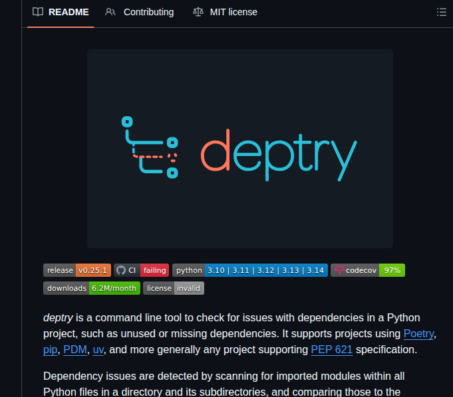Click the python versions badge
Viewport: 453px width, 397px height.
pyautogui.click(x=250, y=270)
